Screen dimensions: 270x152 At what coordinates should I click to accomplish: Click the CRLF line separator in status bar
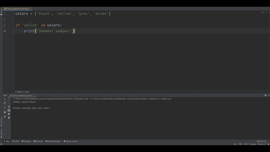click(x=240, y=144)
